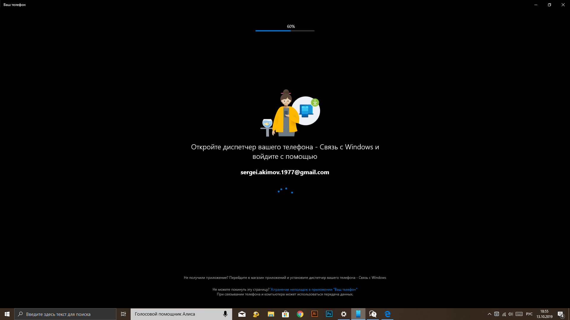Open Adobe Photoshop from taskbar
The width and height of the screenshot is (570, 320).
[x=329, y=314]
